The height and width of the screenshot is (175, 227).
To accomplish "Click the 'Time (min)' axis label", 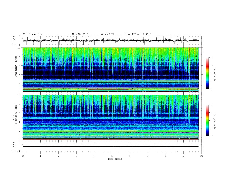I will (x=115, y=159).
